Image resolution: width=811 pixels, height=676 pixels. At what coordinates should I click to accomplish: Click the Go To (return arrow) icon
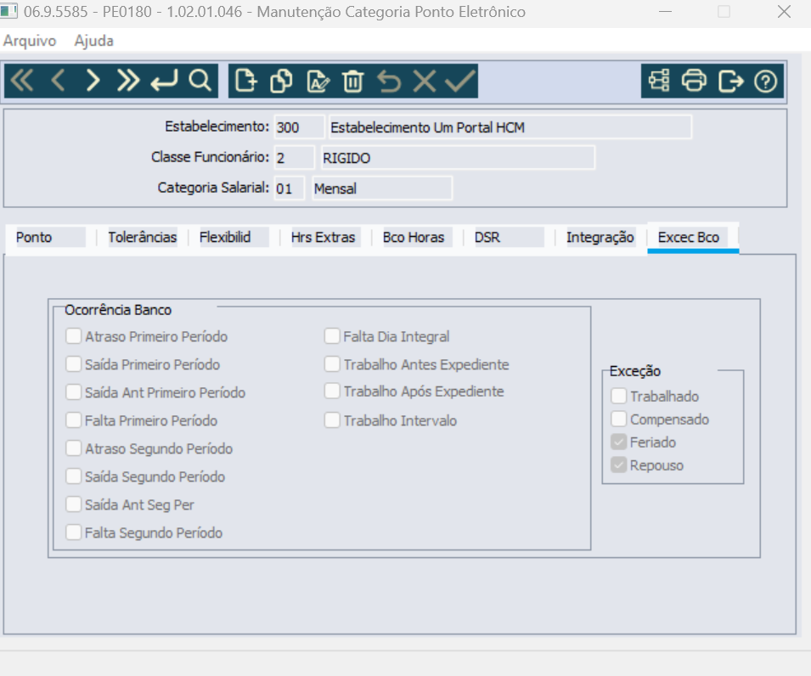[x=164, y=81]
